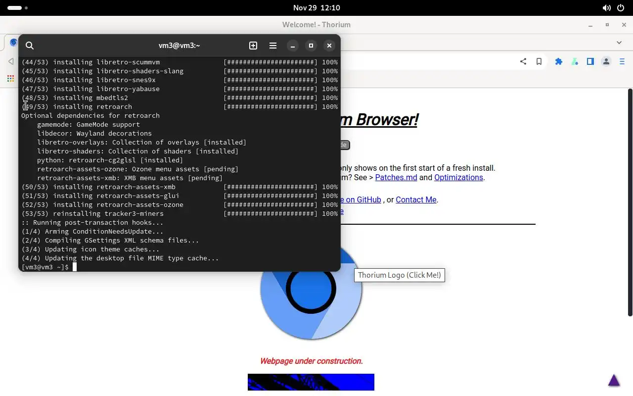Toggle the Thorium side panel
633x396 pixels.
tap(590, 61)
